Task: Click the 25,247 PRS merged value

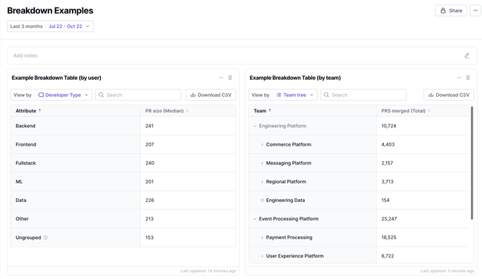Action: (x=389, y=219)
